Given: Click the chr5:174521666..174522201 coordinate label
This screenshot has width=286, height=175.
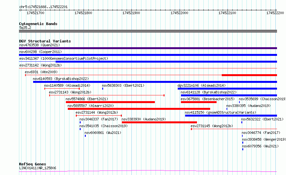Looking at the screenshot, I should [43, 7].
